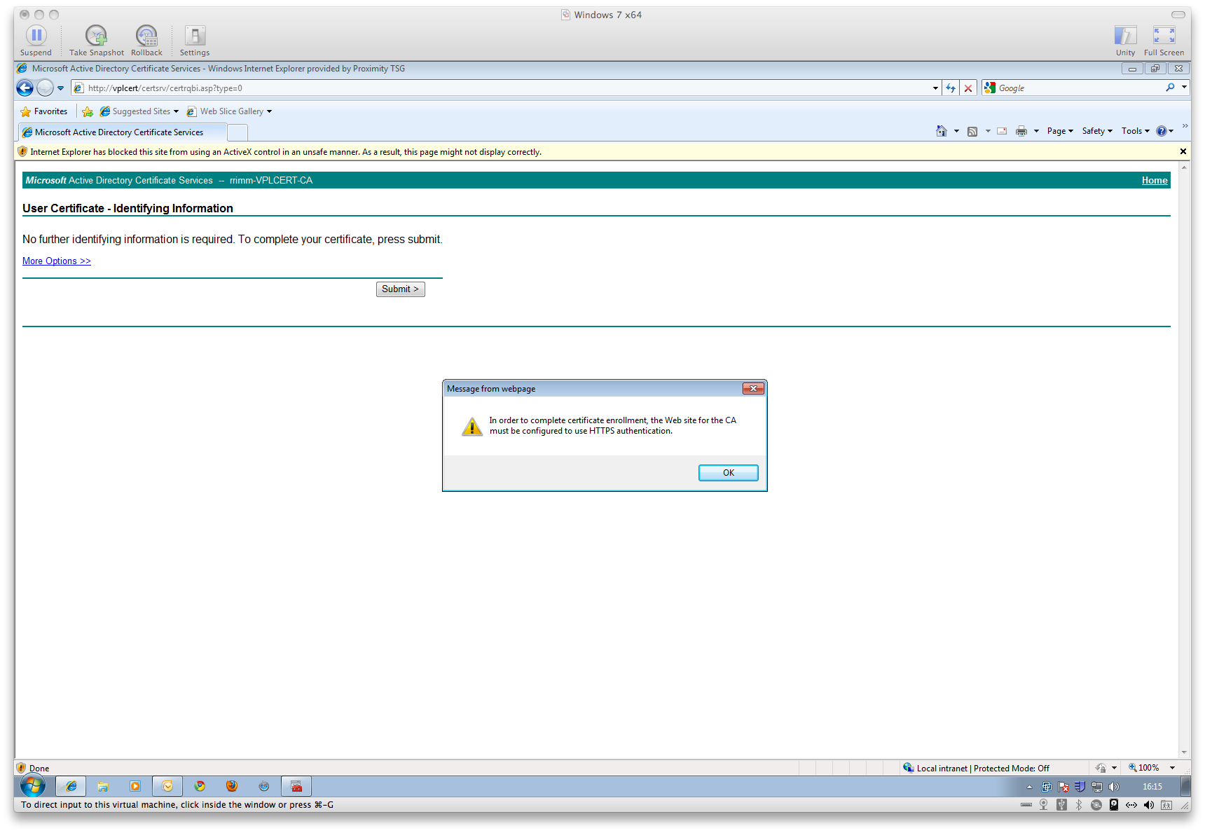Close the ActiveX information bar
This screenshot has height=833, width=1205.
[1183, 151]
